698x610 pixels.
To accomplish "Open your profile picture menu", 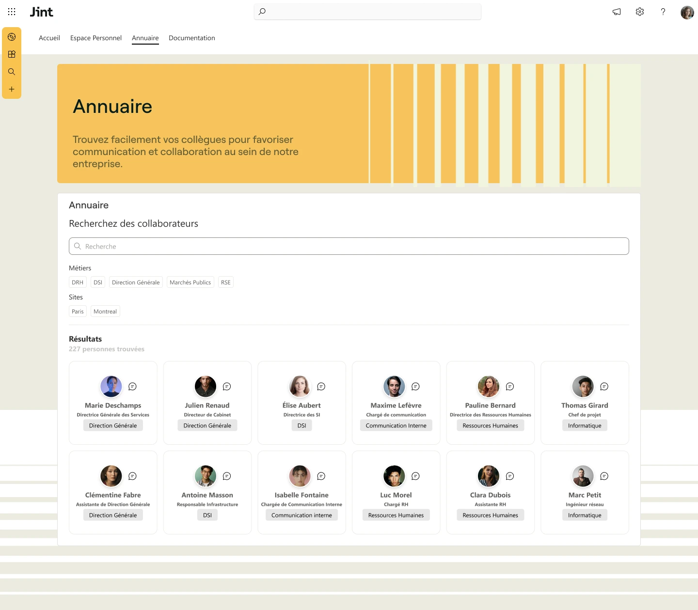I will pos(687,13).
